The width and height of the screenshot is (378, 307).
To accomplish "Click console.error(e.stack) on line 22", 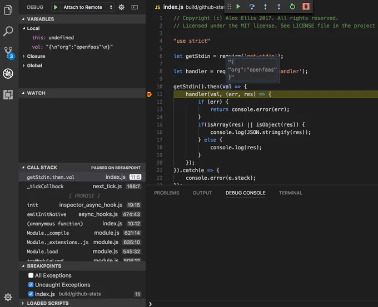I will (221, 178).
